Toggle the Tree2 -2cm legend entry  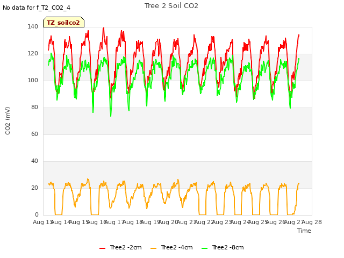coord(120,247)
